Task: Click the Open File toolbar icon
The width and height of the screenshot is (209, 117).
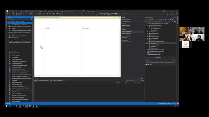Action: coord(17,14)
